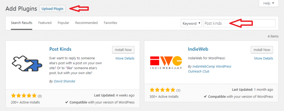Install the Post Kinds plugin now

pyautogui.click(x=123, y=50)
